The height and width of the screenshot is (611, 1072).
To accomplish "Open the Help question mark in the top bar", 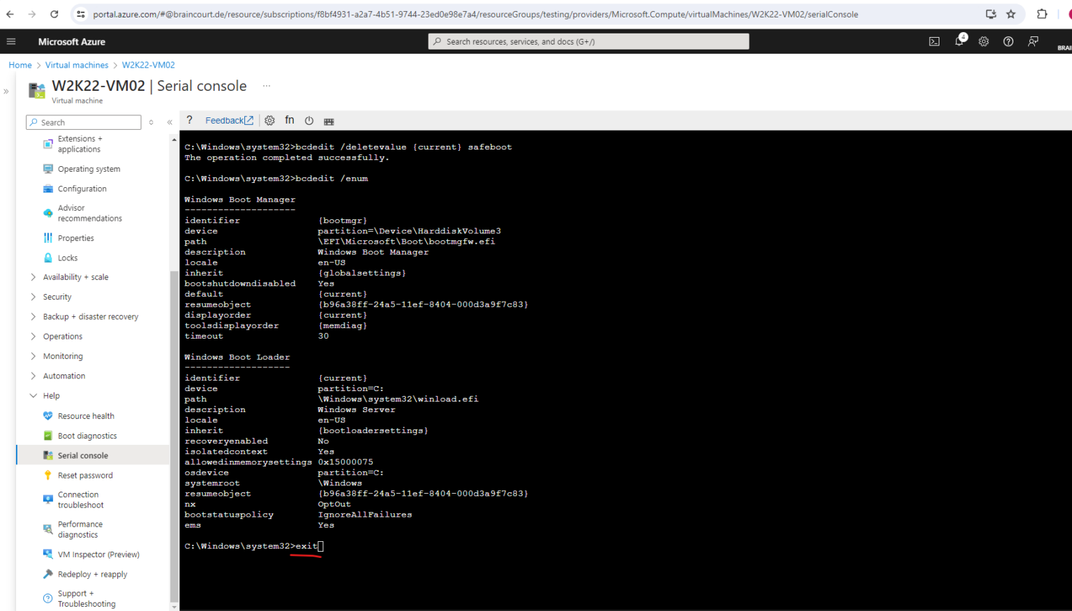I will (x=1008, y=41).
